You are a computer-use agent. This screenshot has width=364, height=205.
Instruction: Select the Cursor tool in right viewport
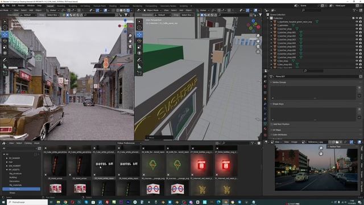pyautogui.click(x=139, y=28)
